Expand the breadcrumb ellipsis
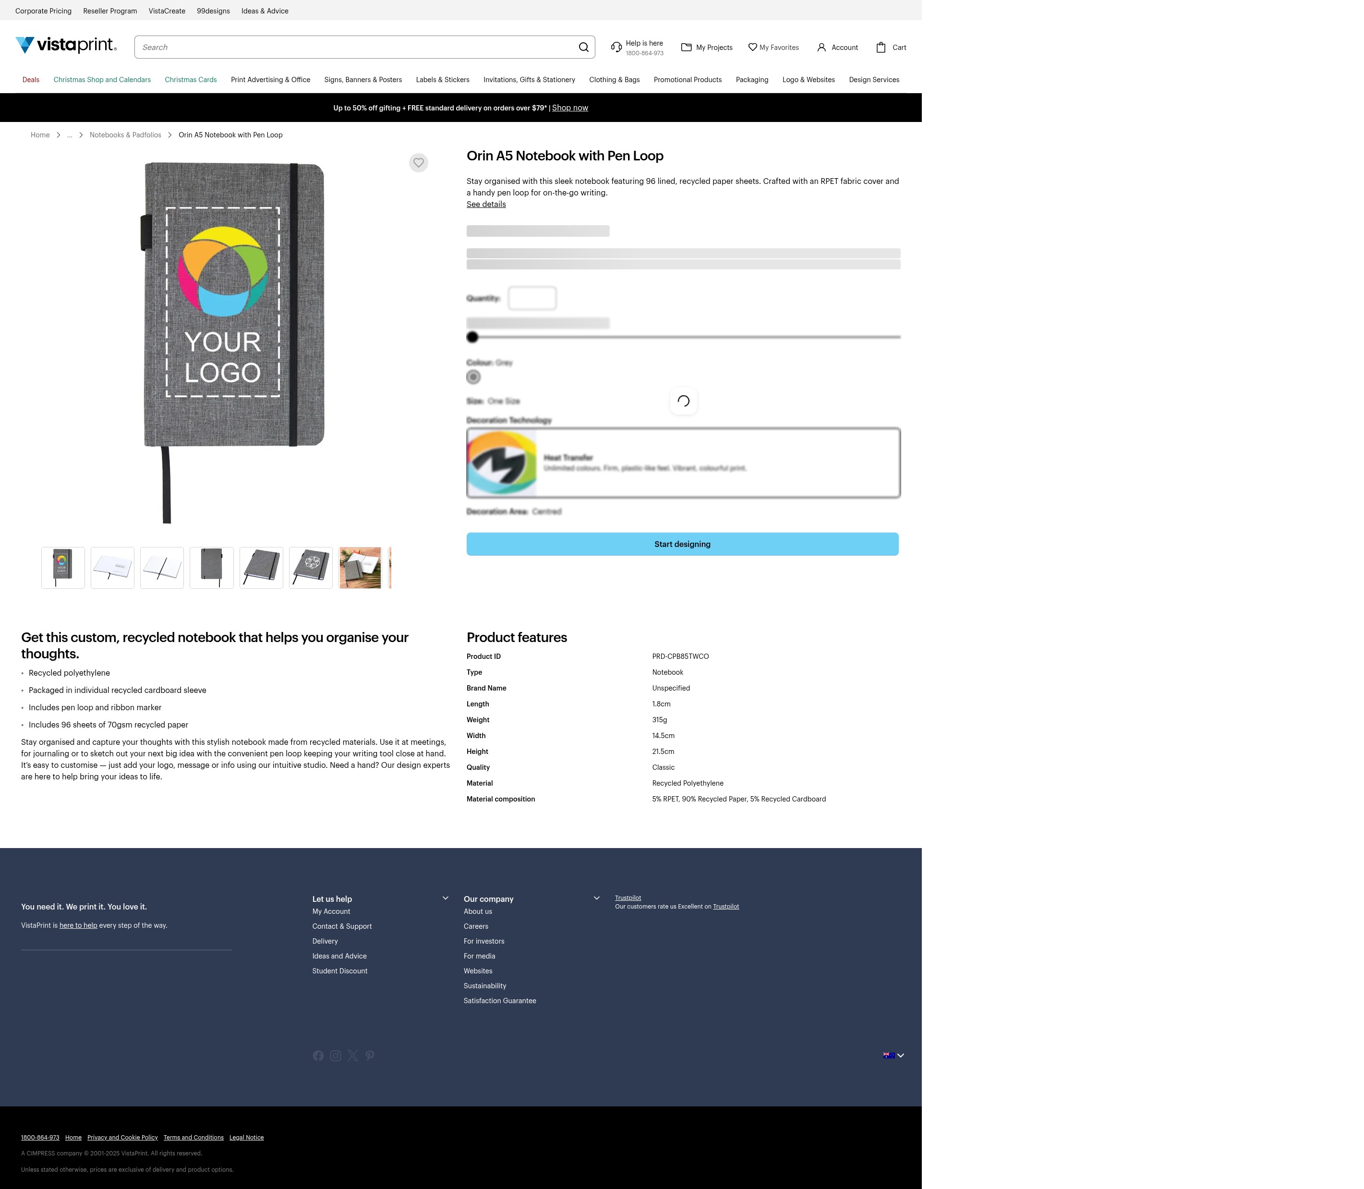The width and height of the screenshot is (1364, 1189). [70, 134]
